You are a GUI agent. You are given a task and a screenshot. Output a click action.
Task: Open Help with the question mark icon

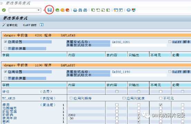(x=129, y=10)
